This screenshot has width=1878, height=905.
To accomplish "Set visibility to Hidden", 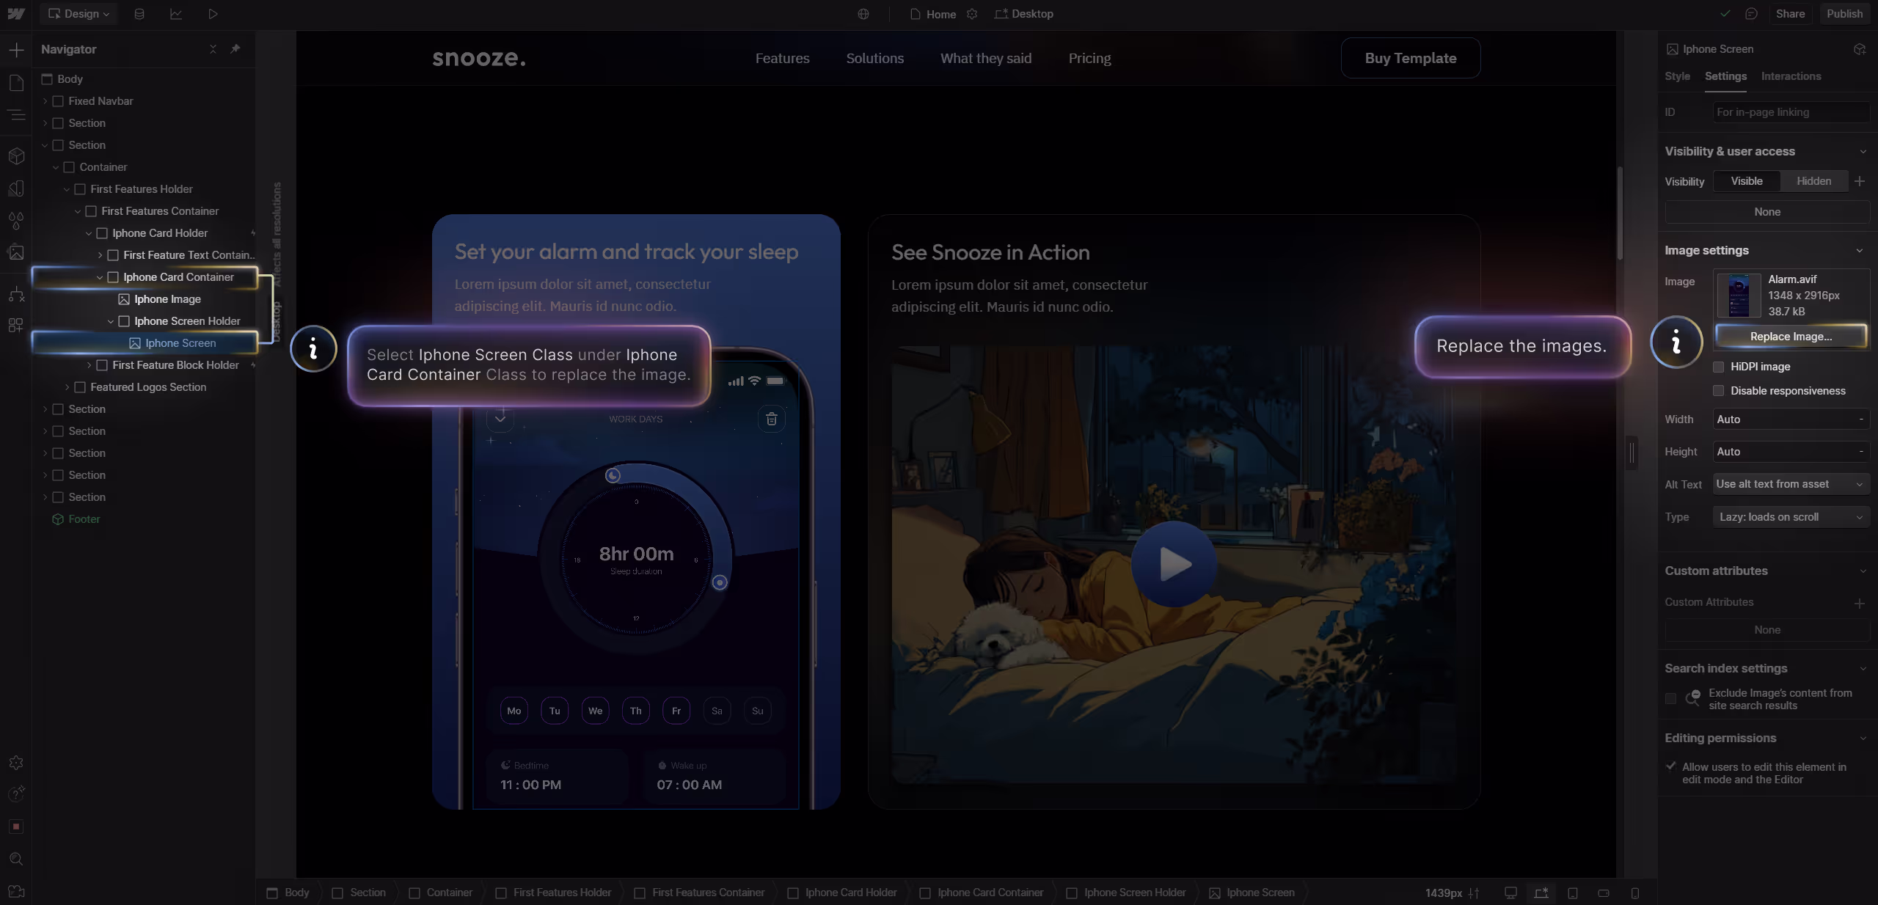I will [1813, 181].
